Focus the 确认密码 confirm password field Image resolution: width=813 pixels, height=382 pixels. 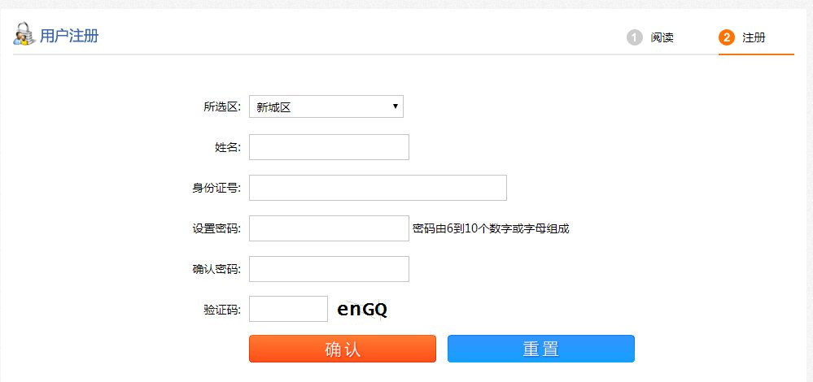pyautogui.click(x=329, y=269)
